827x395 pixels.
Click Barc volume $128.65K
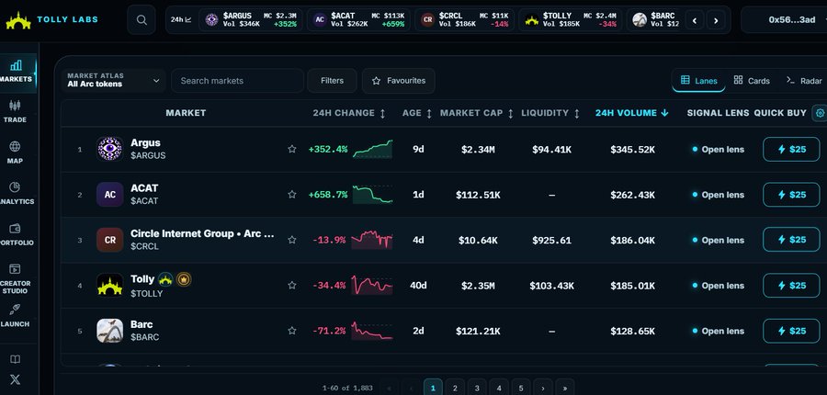pos(632,332)
